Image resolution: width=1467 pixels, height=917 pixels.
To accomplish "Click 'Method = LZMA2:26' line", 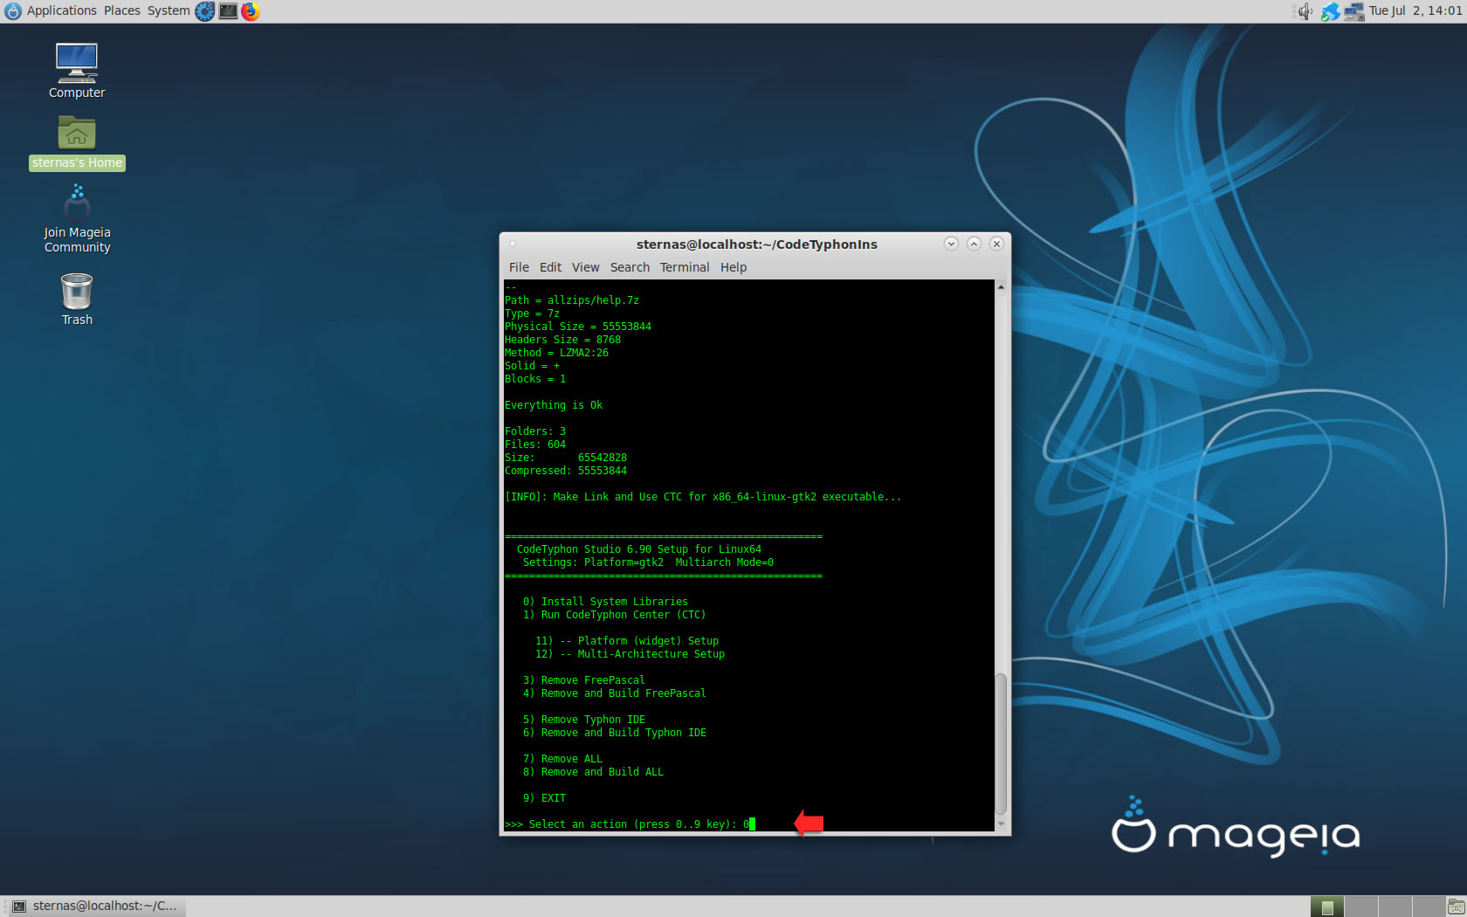I will point(556,353).
